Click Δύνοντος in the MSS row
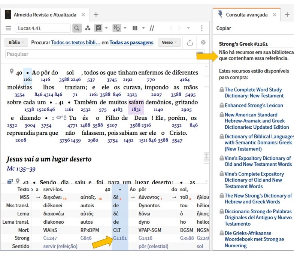Image resolution: width=294 pixels, height=254 pixels. click(149, 197)
